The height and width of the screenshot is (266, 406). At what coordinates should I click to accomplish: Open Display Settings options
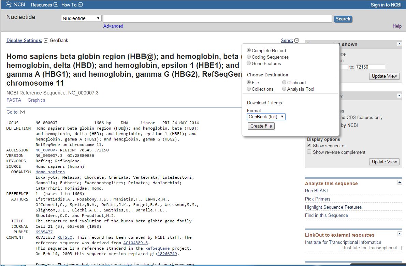(24, 40)
